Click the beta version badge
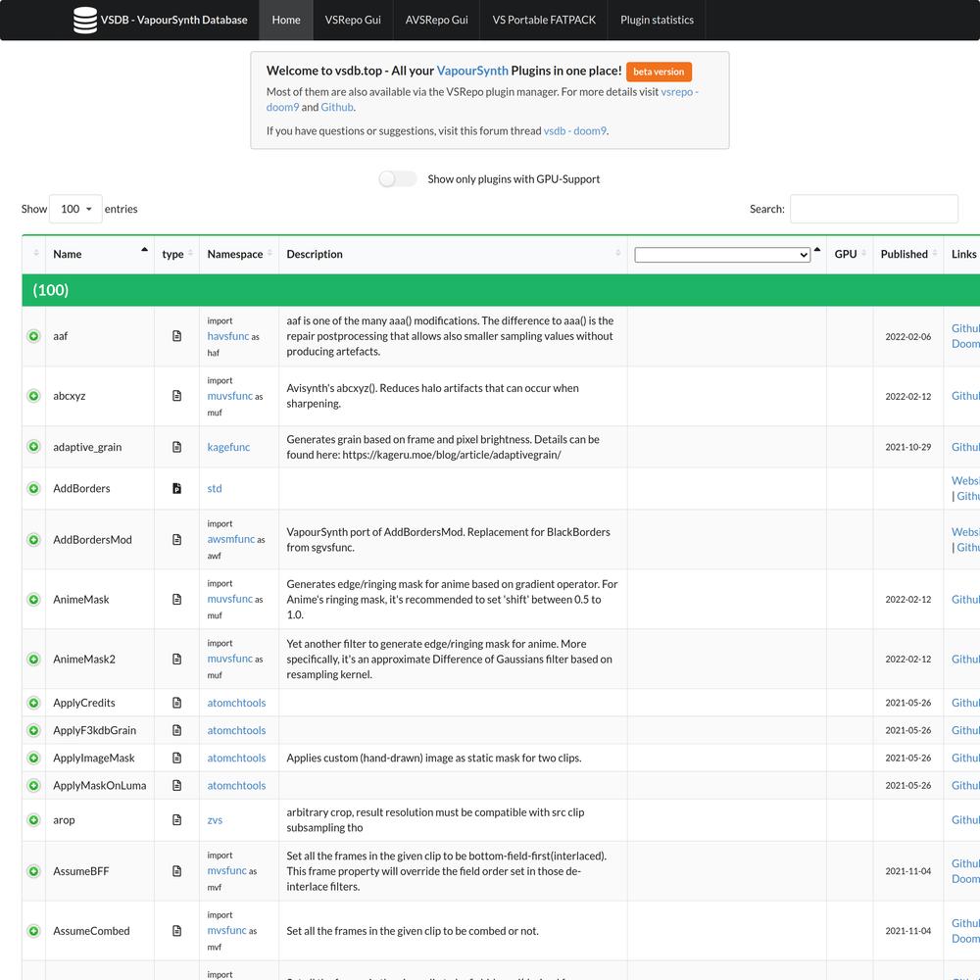The height and width of the screenshot is (980, 980). (659, 72)
